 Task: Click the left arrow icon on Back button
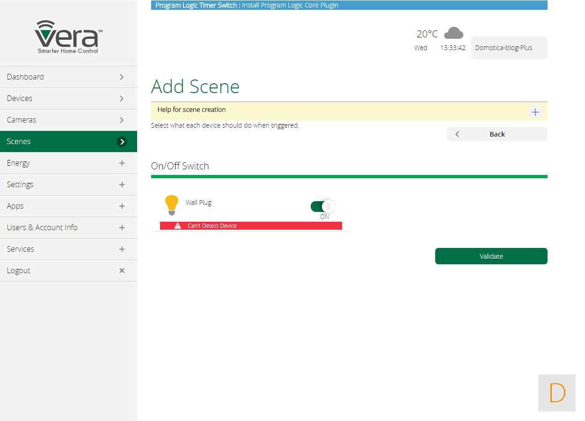pos(457,134)
